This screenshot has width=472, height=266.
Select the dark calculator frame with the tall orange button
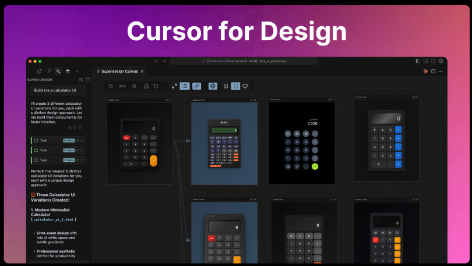point(140,141)
